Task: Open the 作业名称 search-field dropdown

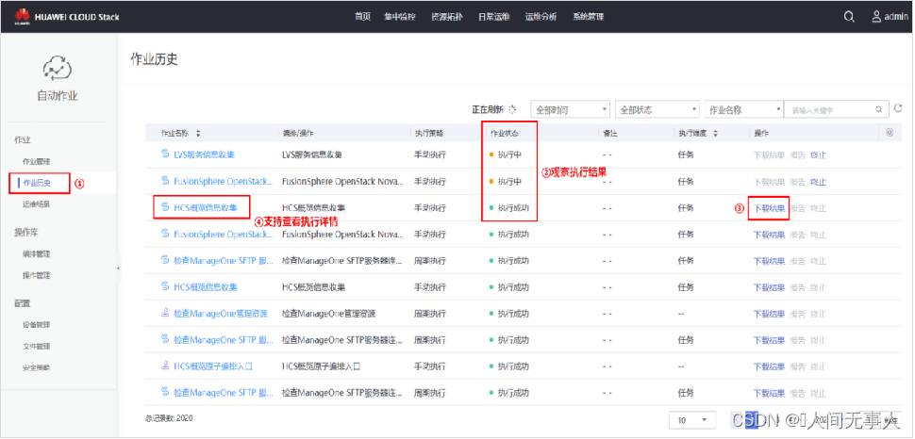Action: coord(744,109)
